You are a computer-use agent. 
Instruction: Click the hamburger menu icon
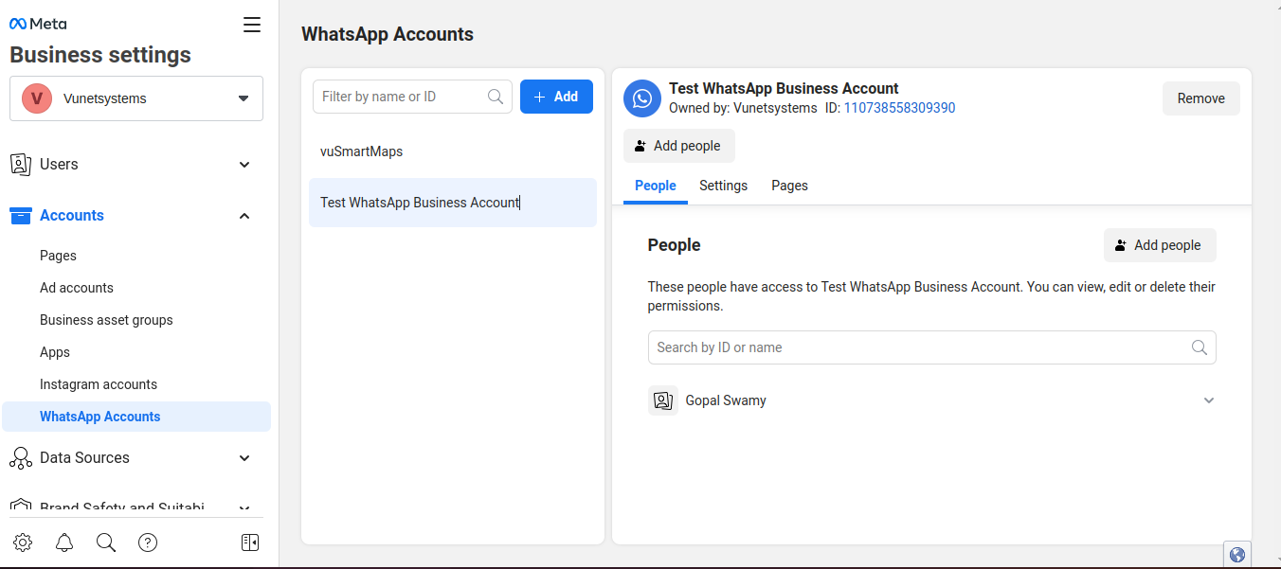(x=252, y=26)
